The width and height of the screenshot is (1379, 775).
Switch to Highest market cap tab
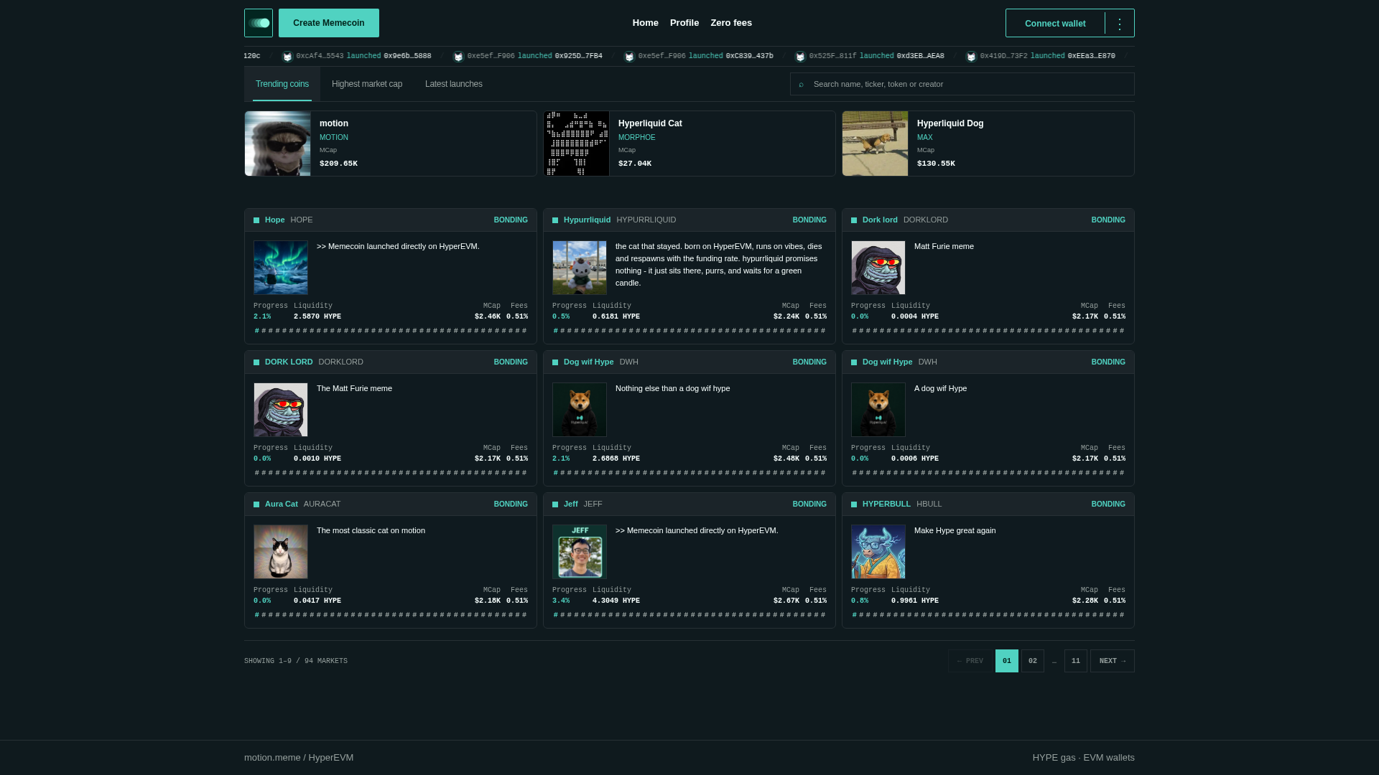[x=367, y=84]
